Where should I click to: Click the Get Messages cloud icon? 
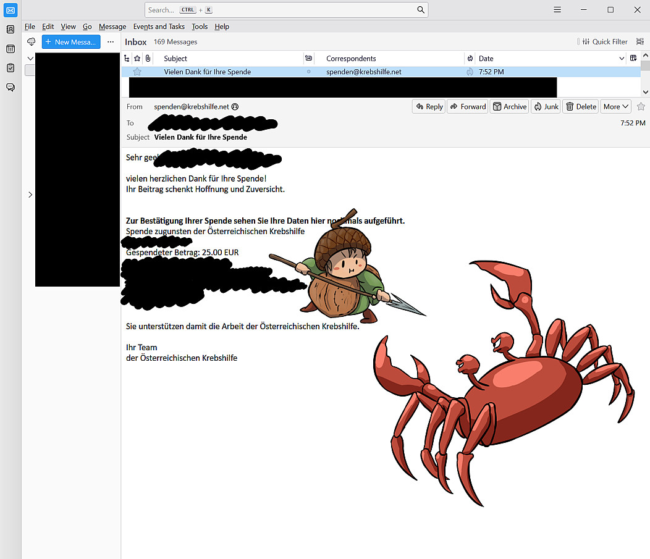tap(32, 41)
